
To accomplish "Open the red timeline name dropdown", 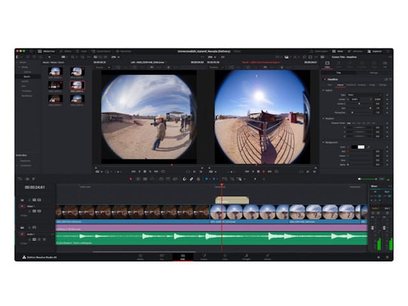I will 261,62.
